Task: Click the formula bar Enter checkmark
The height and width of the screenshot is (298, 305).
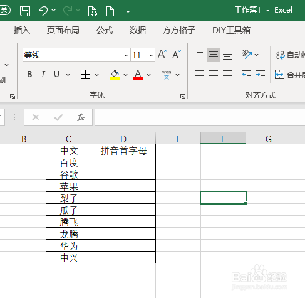Action: tap(58, 117)
